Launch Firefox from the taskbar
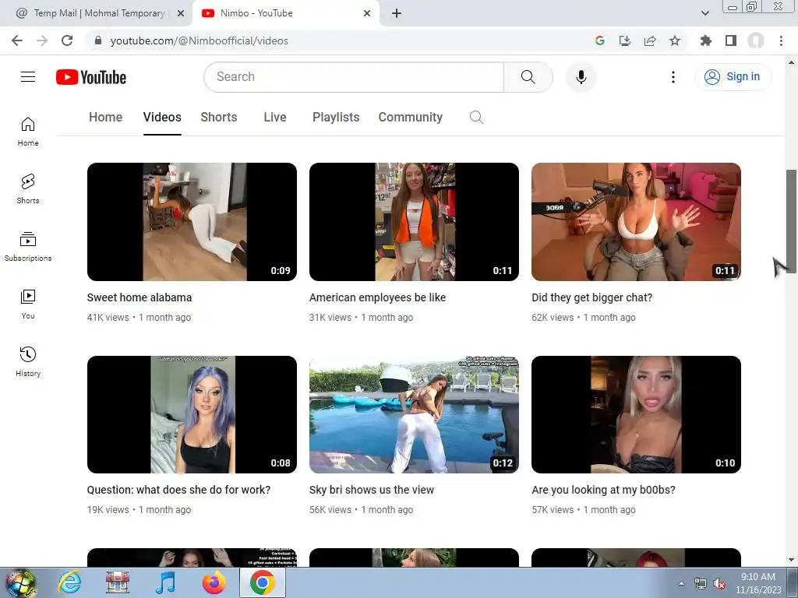The height and width of the screenshot is (598, 798). tap(214, 582)
